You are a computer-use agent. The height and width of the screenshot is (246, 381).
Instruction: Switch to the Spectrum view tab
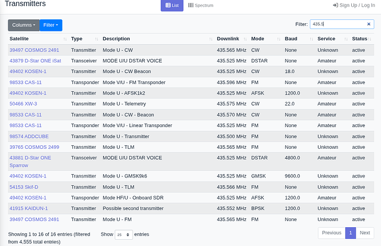pyautogui.click(x=201, y=6)
